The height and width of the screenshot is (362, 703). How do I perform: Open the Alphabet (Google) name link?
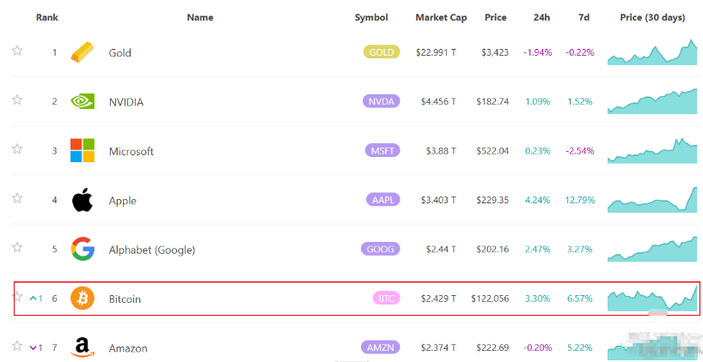[x=152, y=250]
